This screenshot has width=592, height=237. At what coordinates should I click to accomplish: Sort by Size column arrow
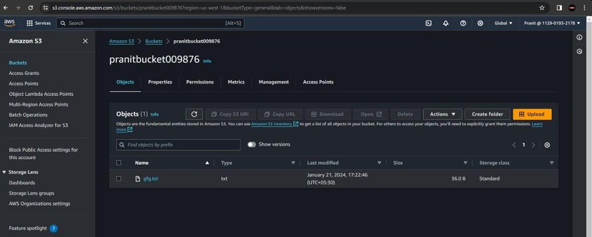tap(465, 163)
